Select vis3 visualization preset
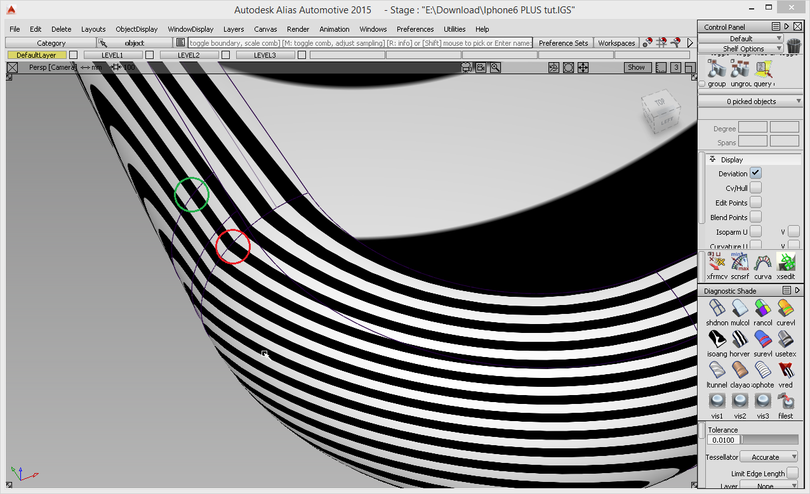 [x=763, y=401]
